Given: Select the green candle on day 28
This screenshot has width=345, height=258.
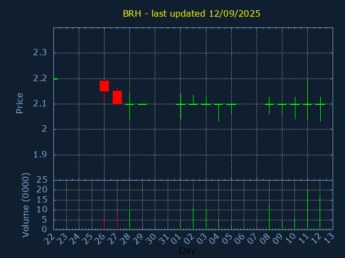Looking at the screenshot, I should click(129, 104).
